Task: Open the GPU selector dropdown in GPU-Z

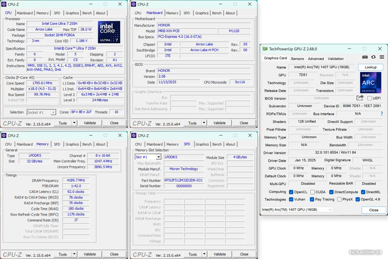Action: pyautogui.click(x=330, y=209)
